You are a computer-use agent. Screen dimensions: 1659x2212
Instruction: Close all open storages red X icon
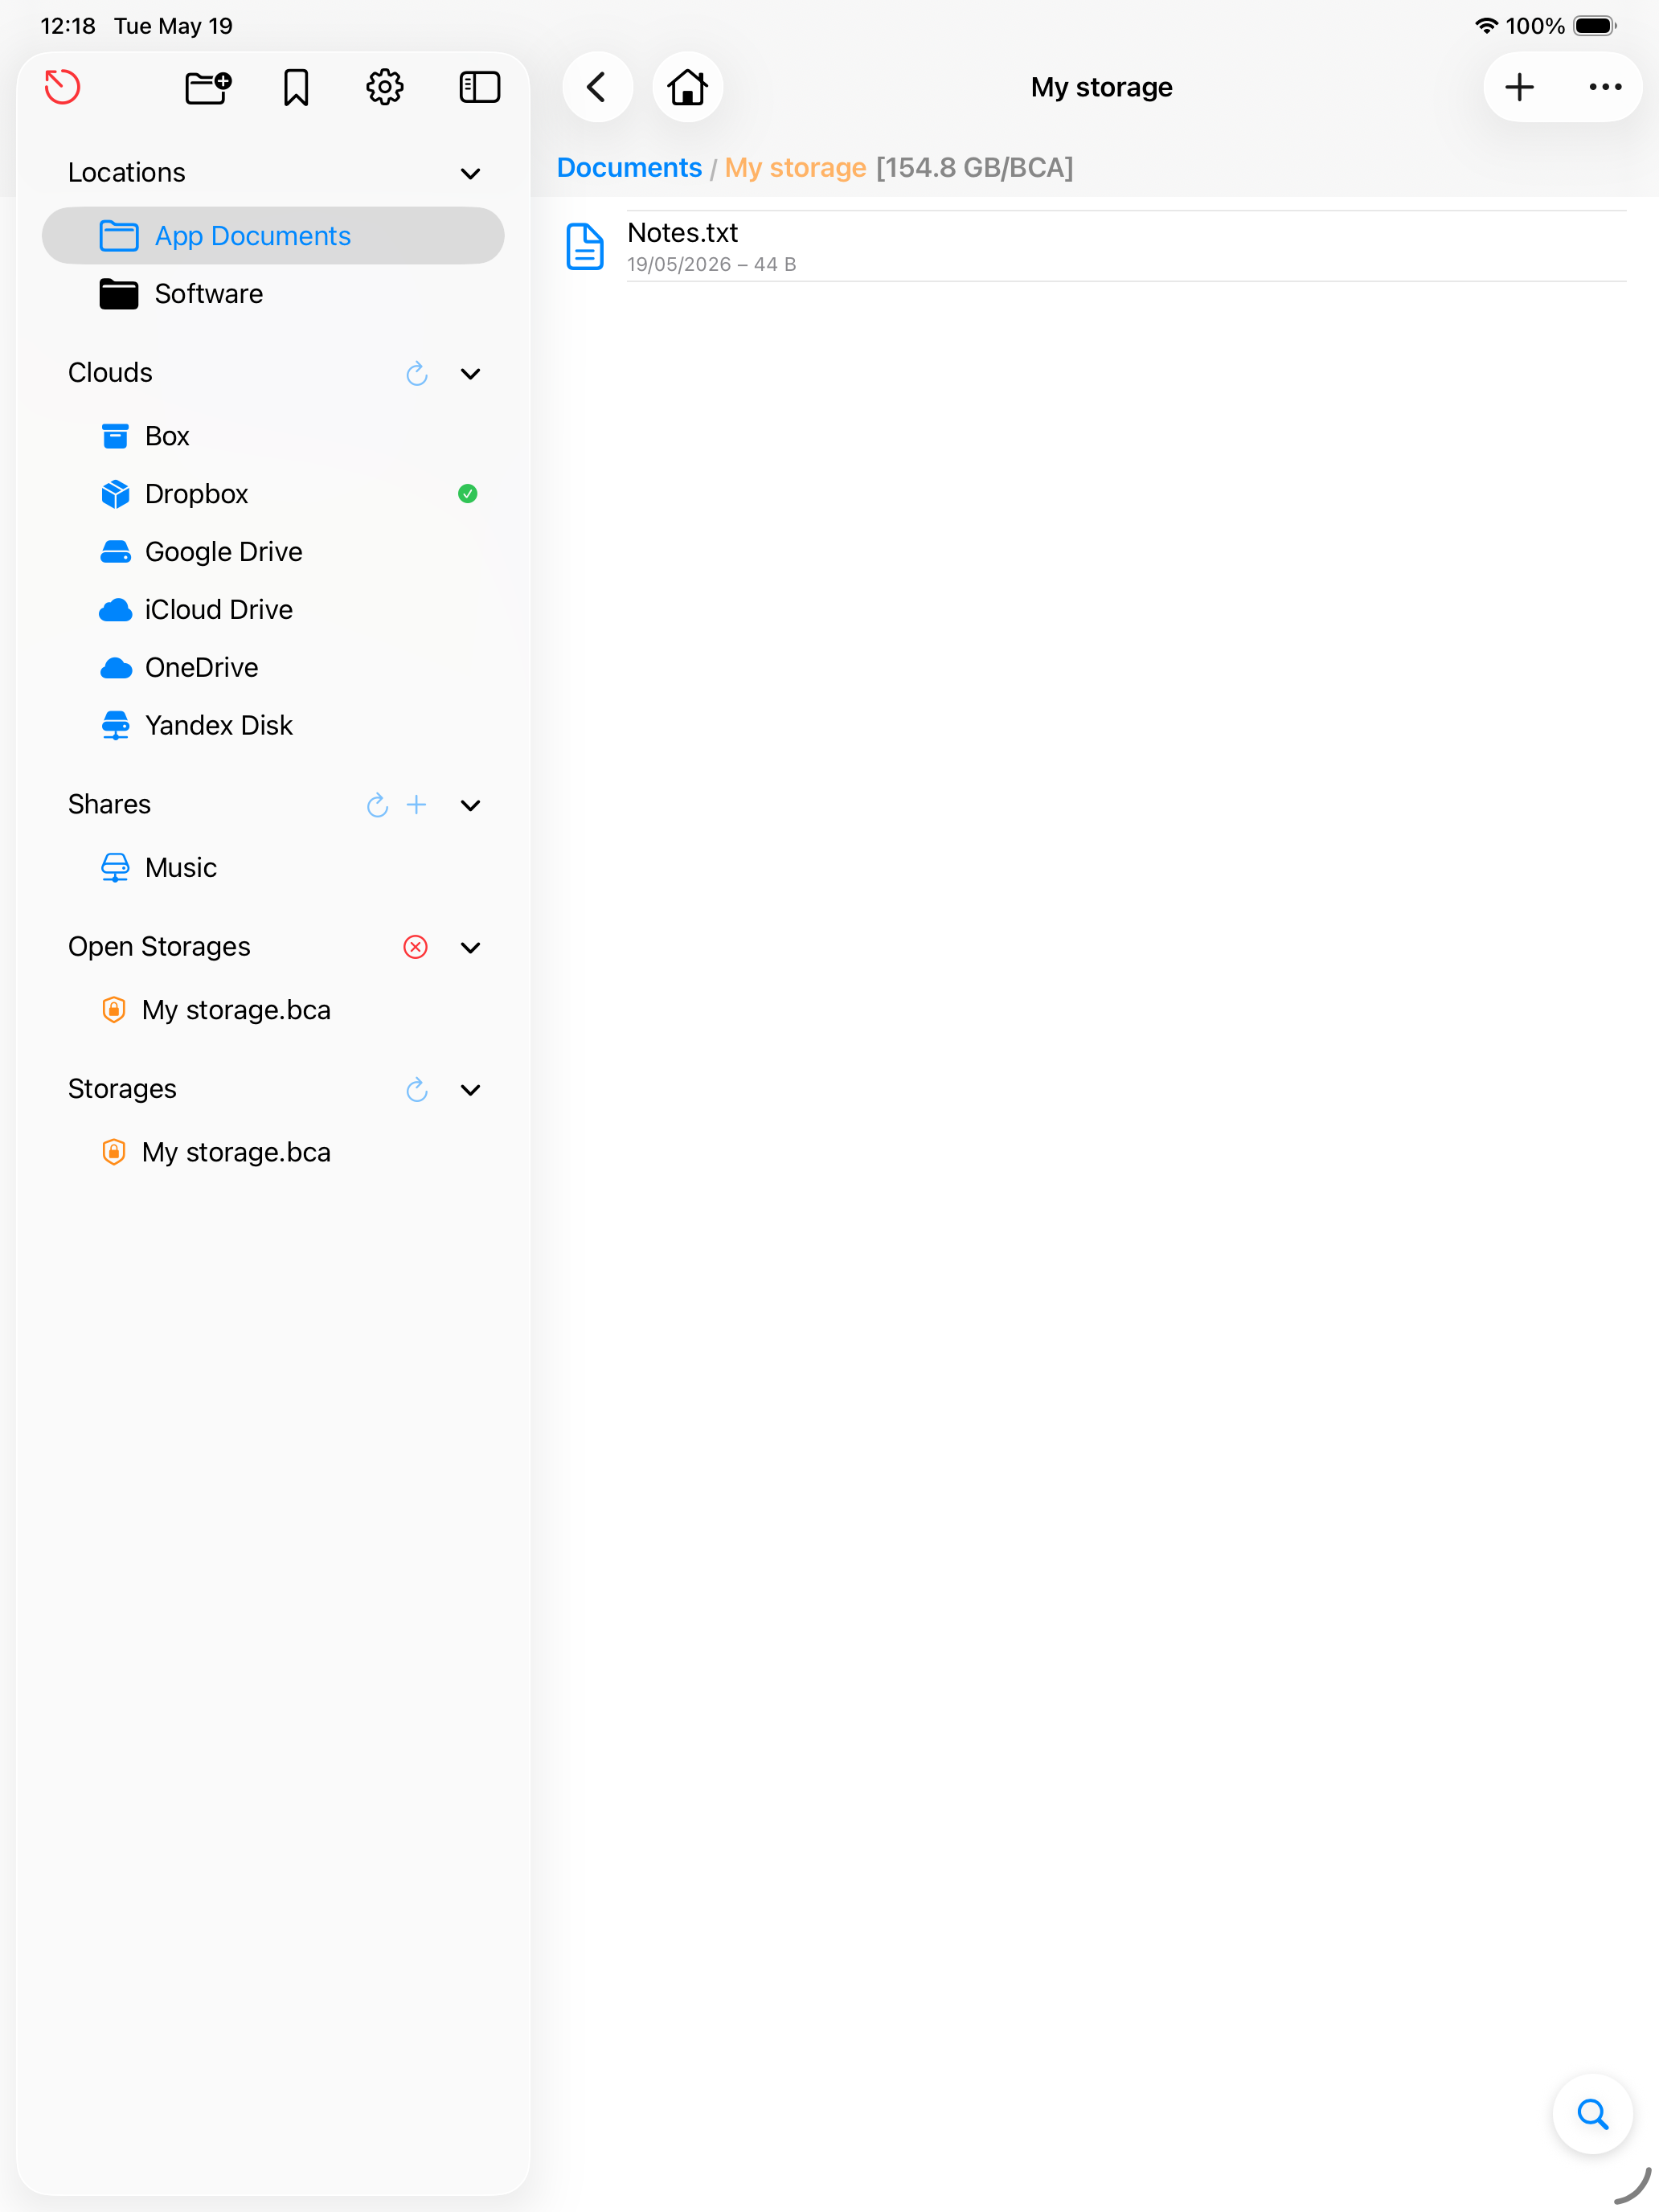[416, 947]
